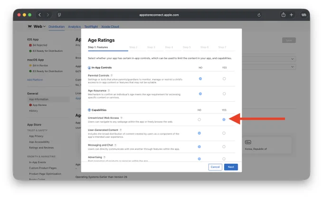Open In-App Events in the sidebar
The height and width of the screenshot is (197, 323).
[38, 162]
